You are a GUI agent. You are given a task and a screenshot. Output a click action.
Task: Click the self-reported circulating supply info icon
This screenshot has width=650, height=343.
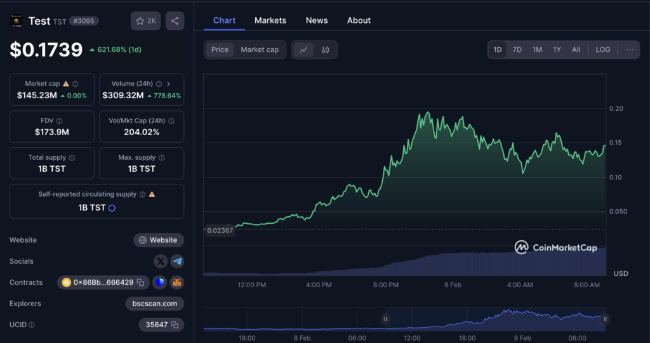click(x=142, y=195)
